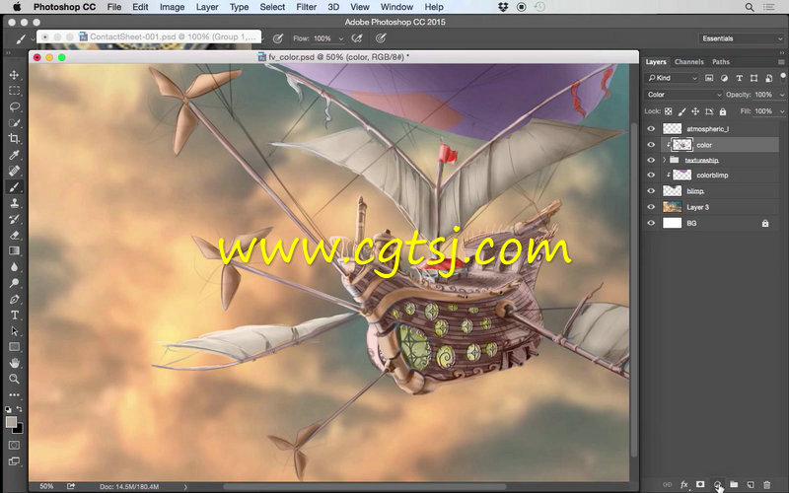The width and height of the screenshot is (789, 493).
Task: Select the Eyedropper tool
Action: [x=14, y=155]
